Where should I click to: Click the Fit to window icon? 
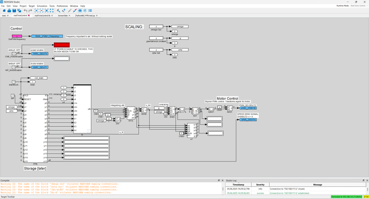51,11
